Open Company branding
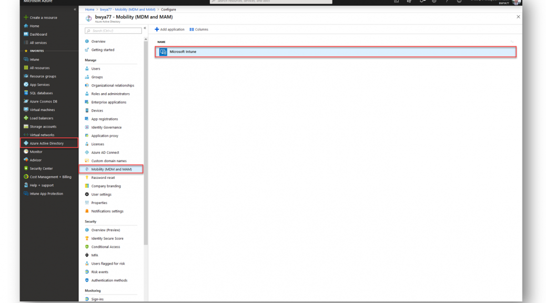 (x=106, y=186)
